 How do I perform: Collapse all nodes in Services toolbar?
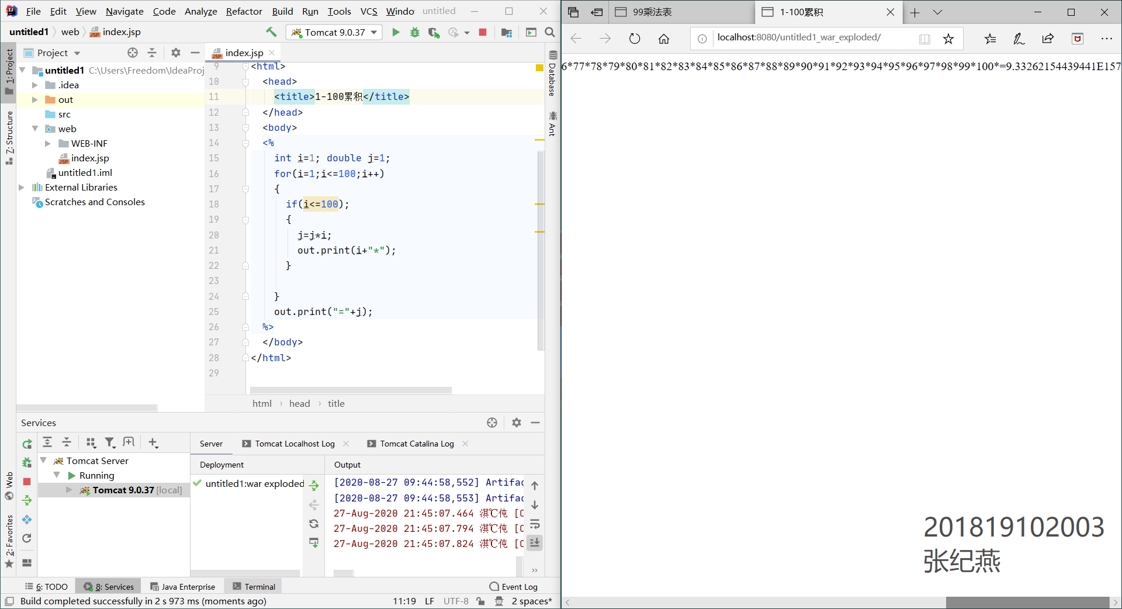(x=67, y=442)
